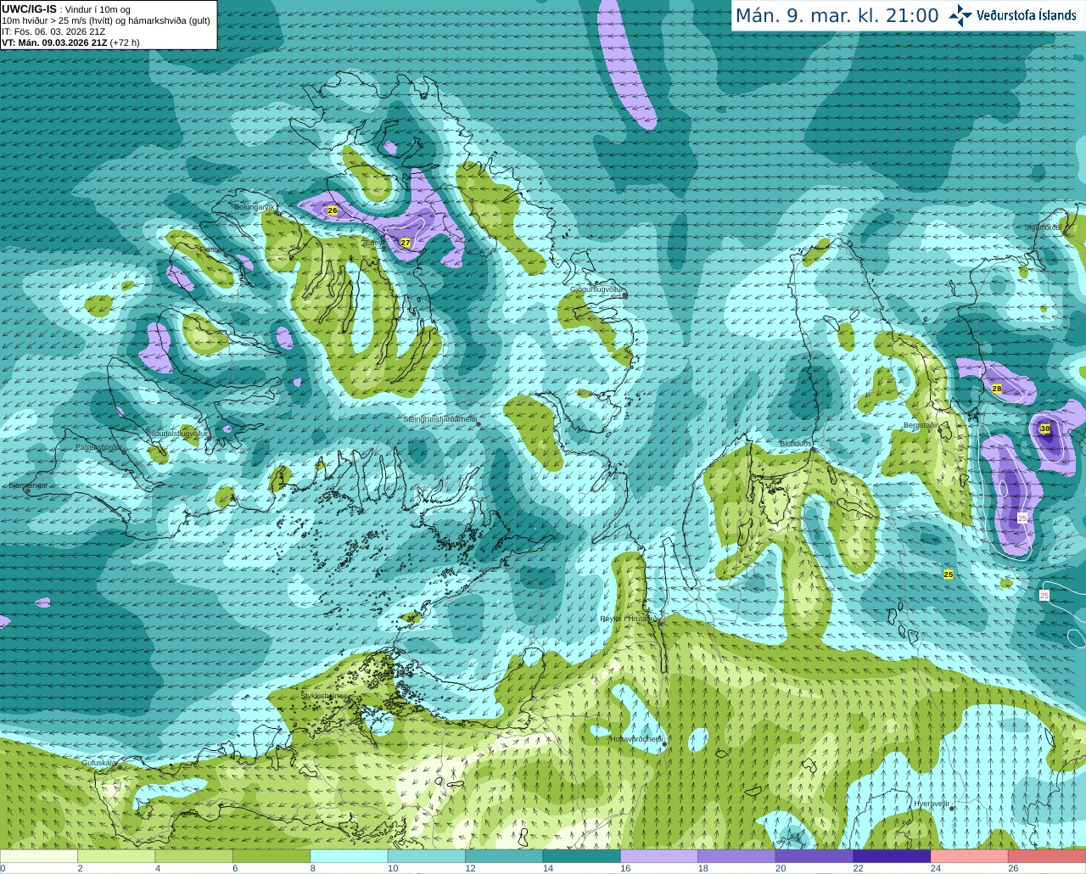Select the 6–8 olive green legend swatch
Viewport: 1086px width, 874px height.
[271, 856]
